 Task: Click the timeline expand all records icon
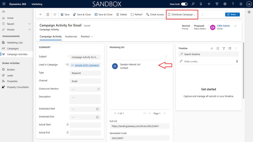230,48
